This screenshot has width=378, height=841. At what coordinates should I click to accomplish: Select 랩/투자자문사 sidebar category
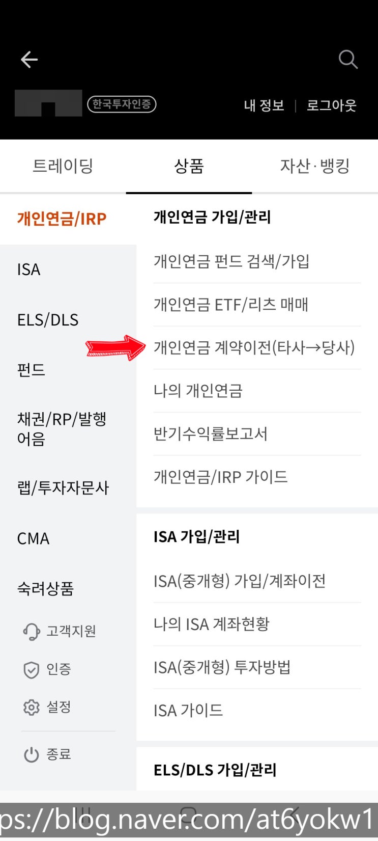(63, 488)
